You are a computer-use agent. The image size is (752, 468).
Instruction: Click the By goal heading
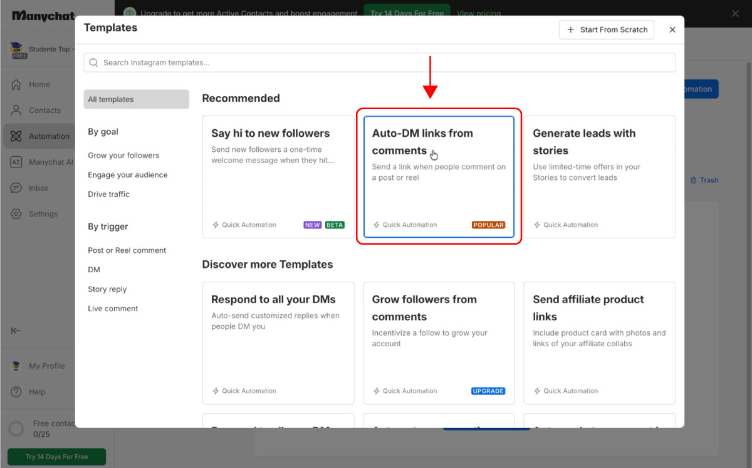click(x=103, y=132)
